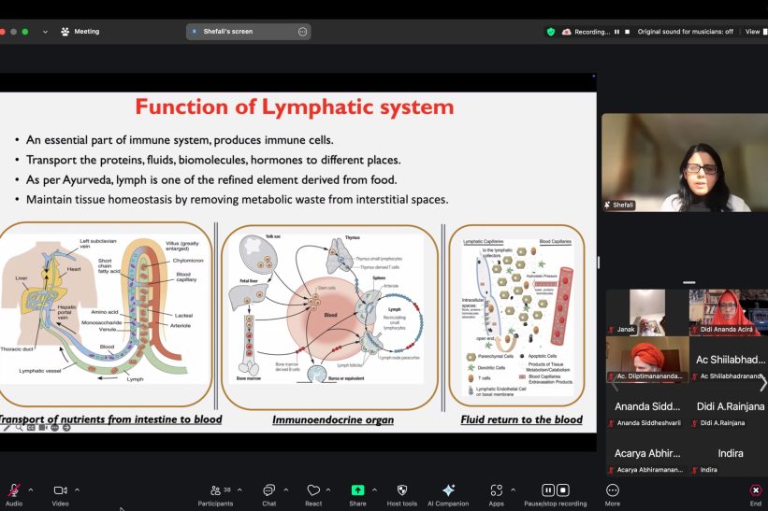Open options on Shefali's screen share pill
Image resolution: width=768 pixels, height=511 pixels.
tap(302, 32)
